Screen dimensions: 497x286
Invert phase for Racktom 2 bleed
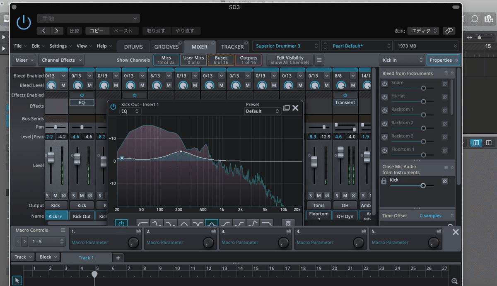(444, 124)
